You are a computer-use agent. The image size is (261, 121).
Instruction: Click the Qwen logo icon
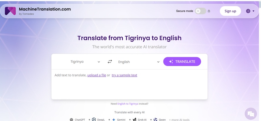pos(155,119)
